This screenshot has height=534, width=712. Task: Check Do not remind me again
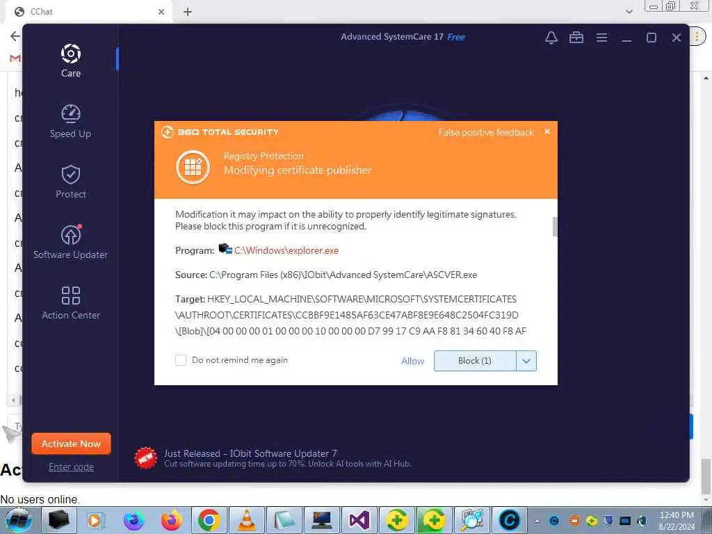point(181,360)
